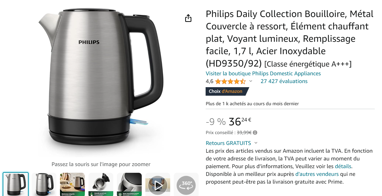
Task: Click the product title text HD9350/92
Action: (x=234, y=63)
